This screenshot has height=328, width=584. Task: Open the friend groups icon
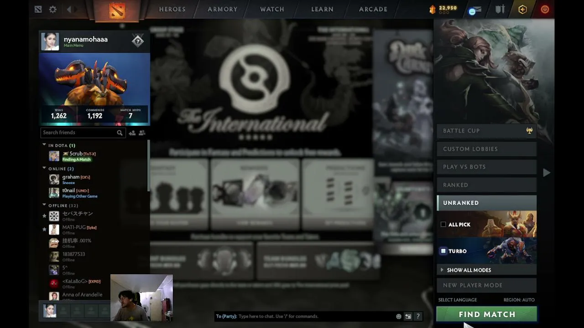click(x=142, y=133)
